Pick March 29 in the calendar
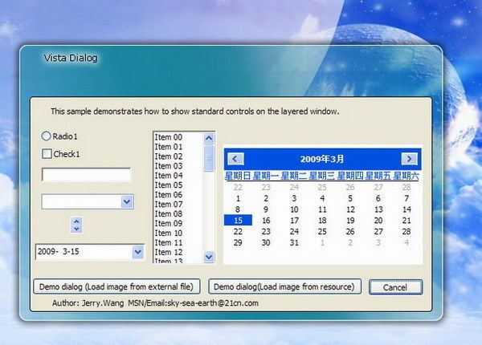482x345 pixels. (238, 243)
